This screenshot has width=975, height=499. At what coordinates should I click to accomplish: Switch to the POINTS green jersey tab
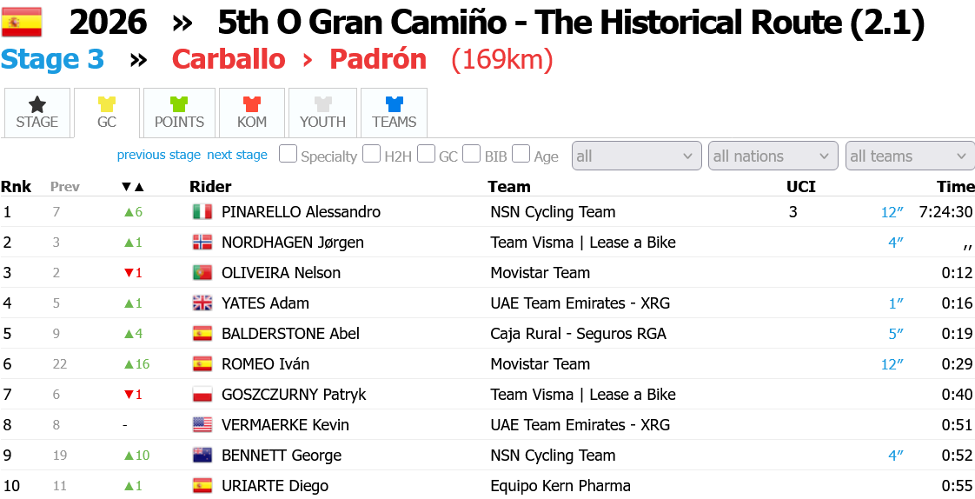point(179,105)
